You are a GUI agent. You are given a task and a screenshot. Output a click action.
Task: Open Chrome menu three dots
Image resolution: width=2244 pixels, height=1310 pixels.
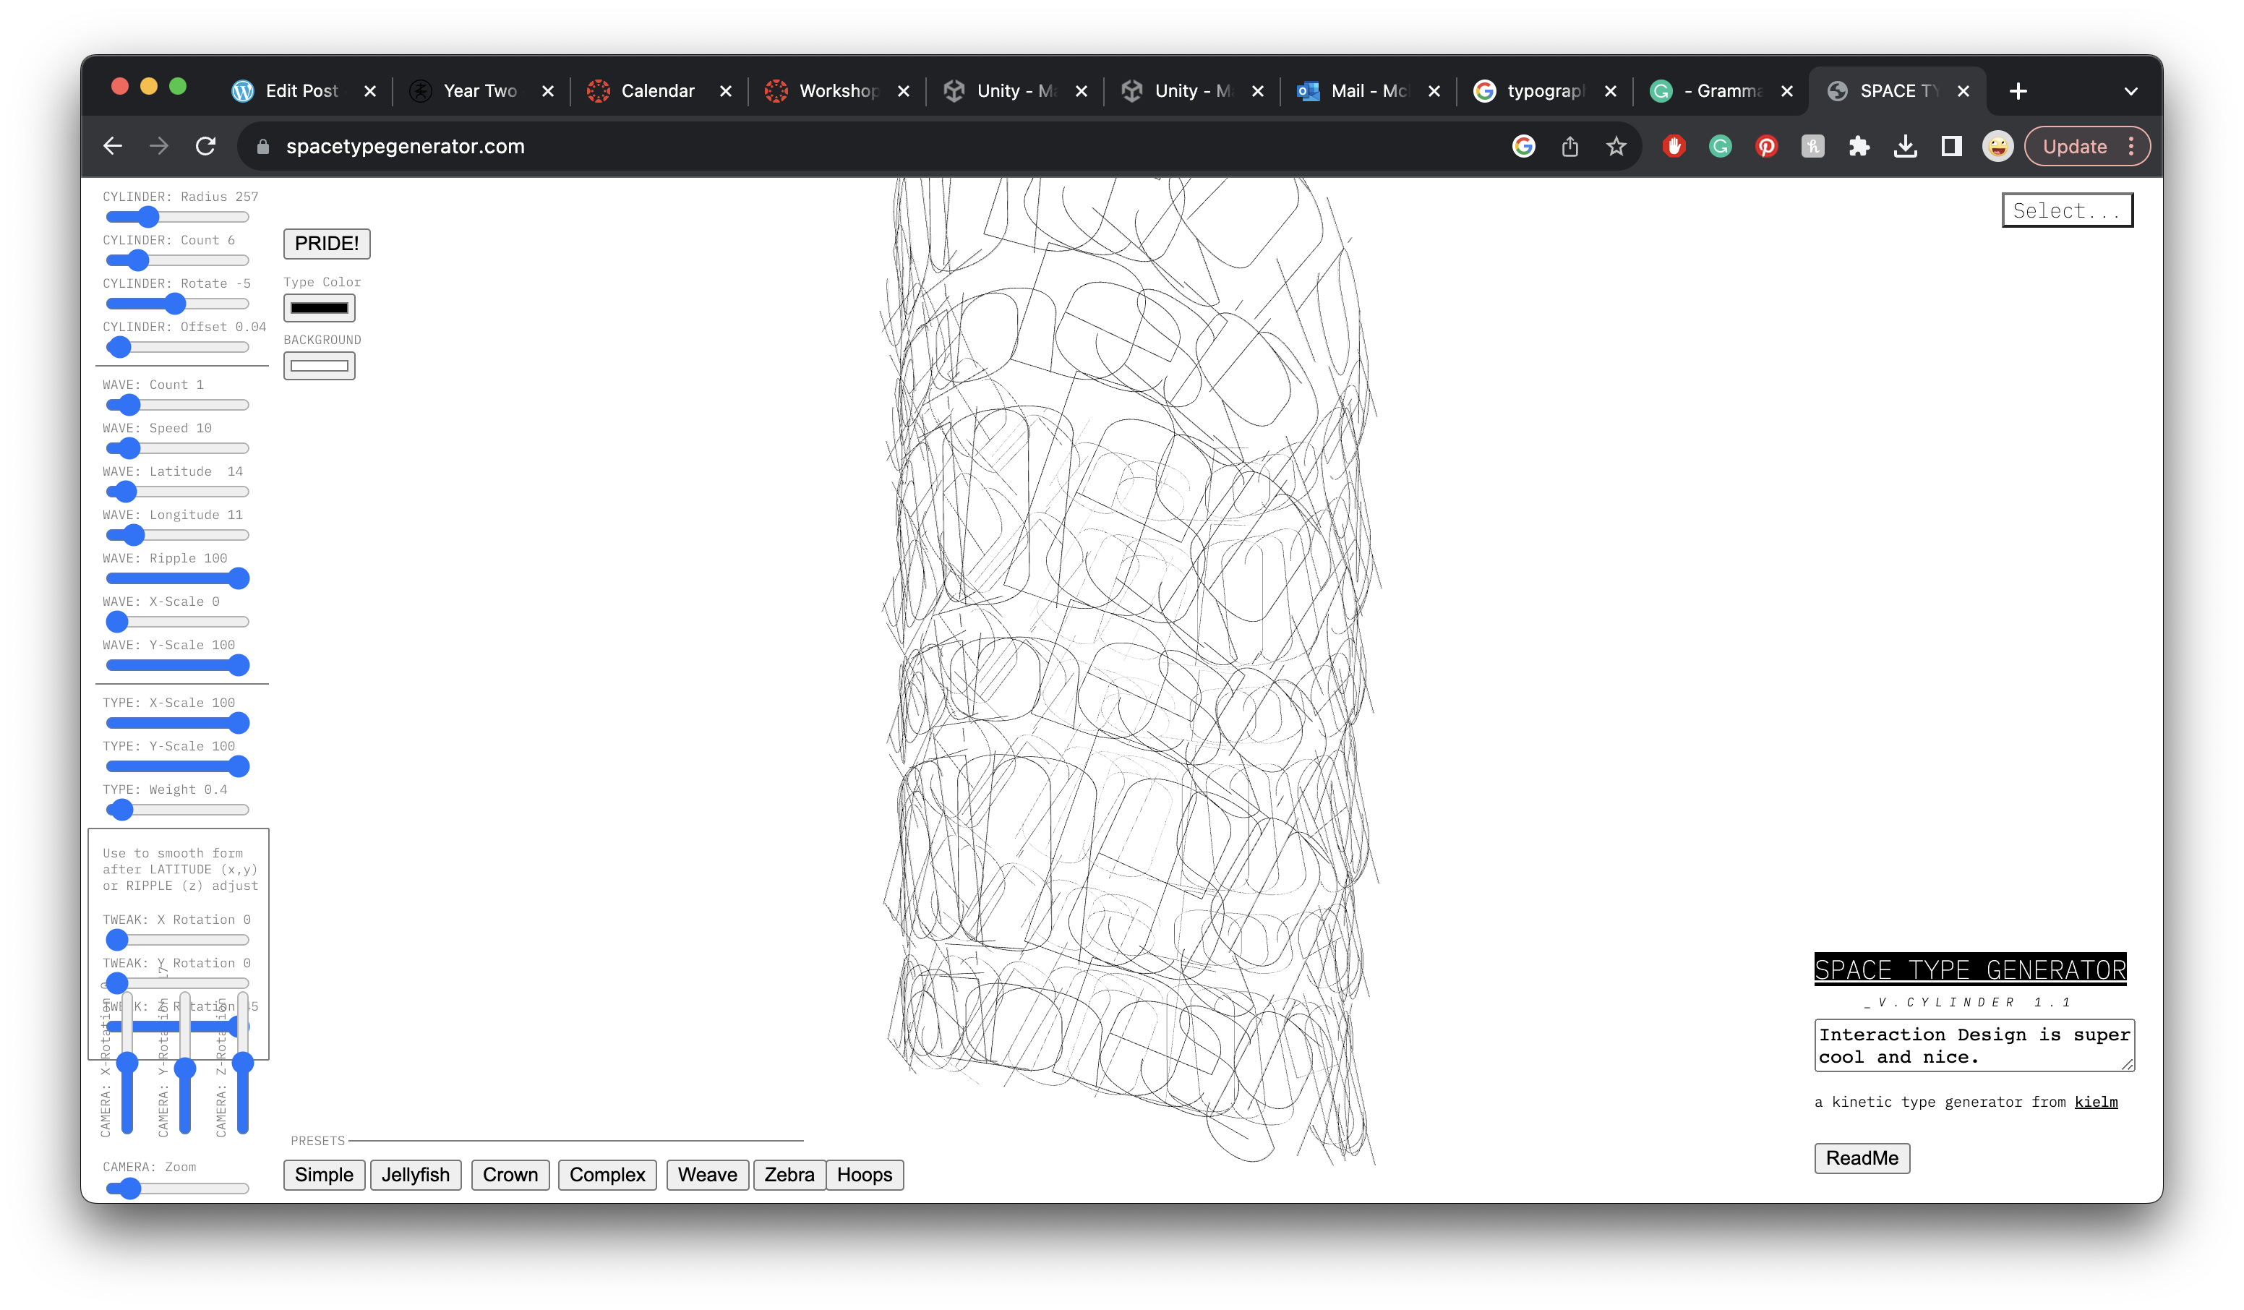tap(2131, 146)
